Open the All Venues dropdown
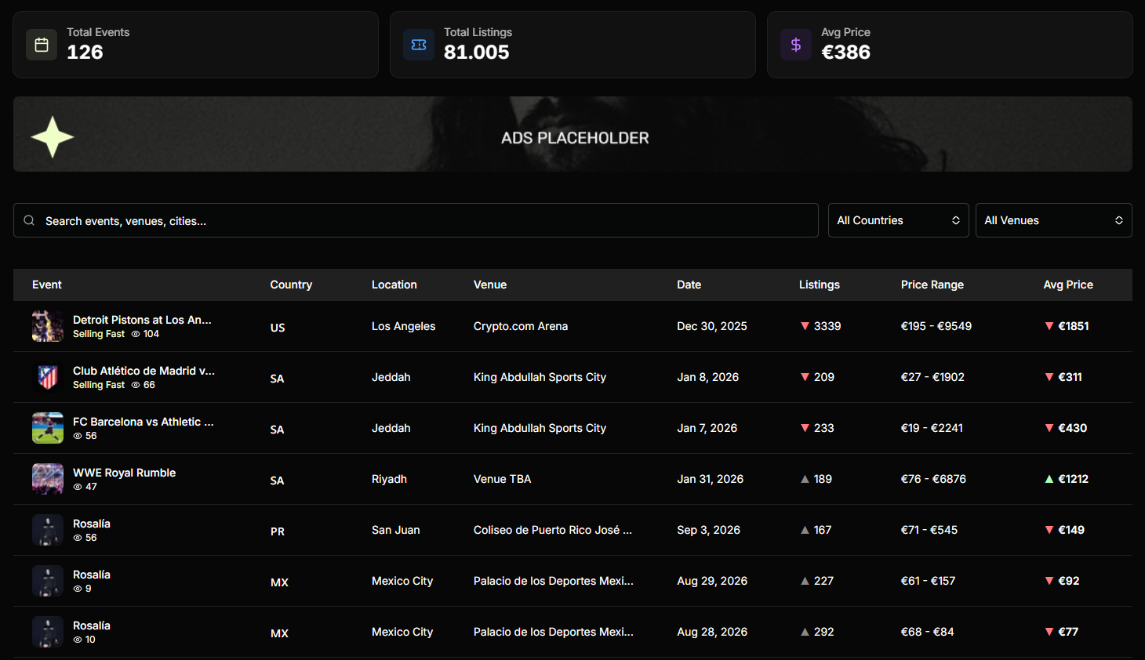The image size is (1145, 660). click(1053, 220)
